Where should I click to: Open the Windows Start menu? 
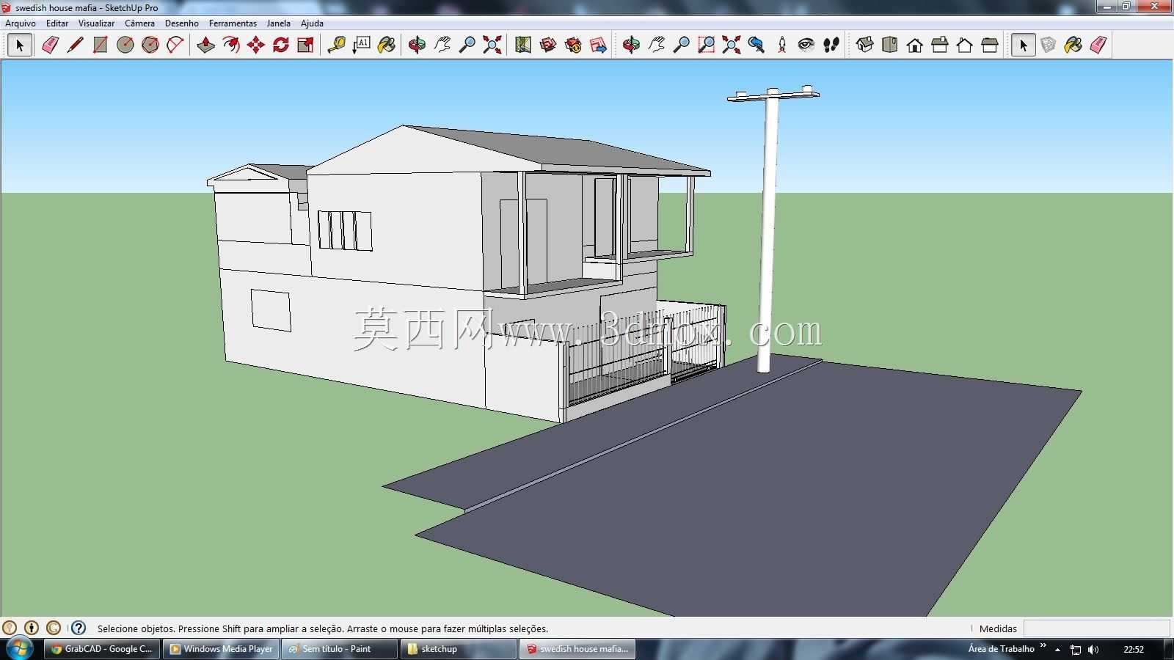pos(19,649)
